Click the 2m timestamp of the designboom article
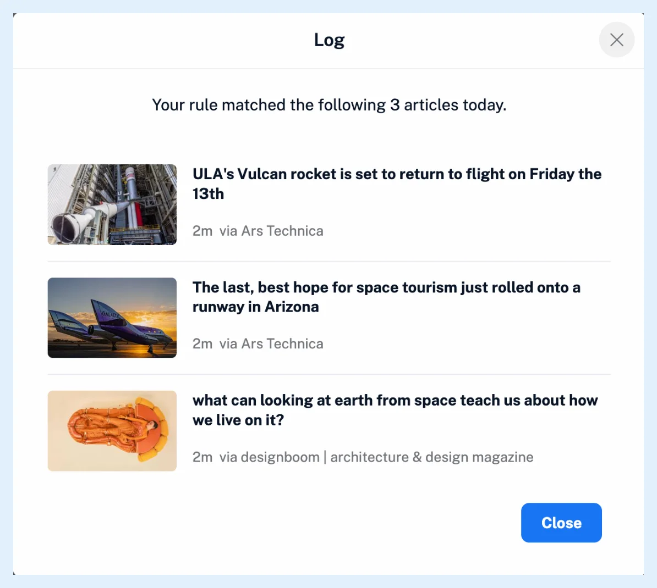 pyautogui.click(x=202, y=457)
